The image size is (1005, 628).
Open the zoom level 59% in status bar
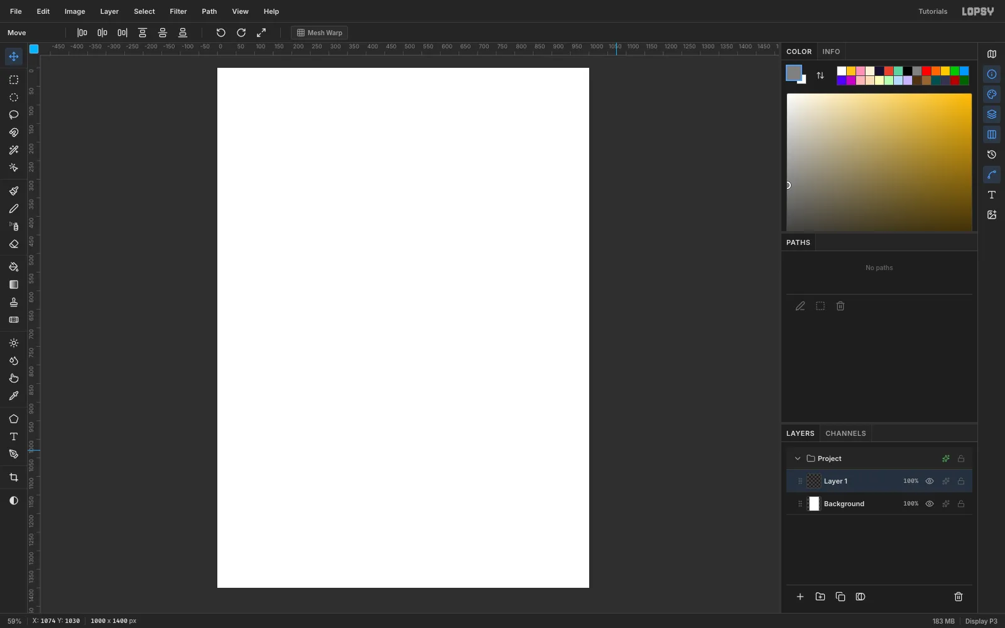tap(14, 621)
